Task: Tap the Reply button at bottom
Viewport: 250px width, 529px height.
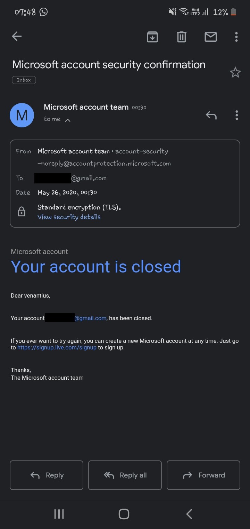Action: tap(47, 475)
